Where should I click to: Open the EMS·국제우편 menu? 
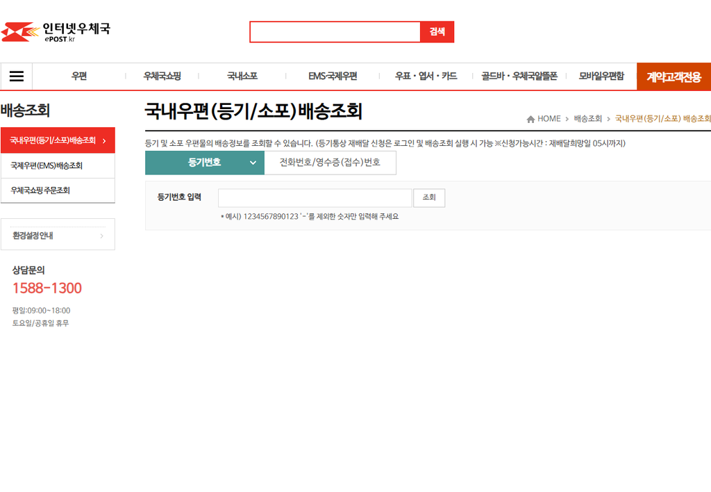[333, 76]
